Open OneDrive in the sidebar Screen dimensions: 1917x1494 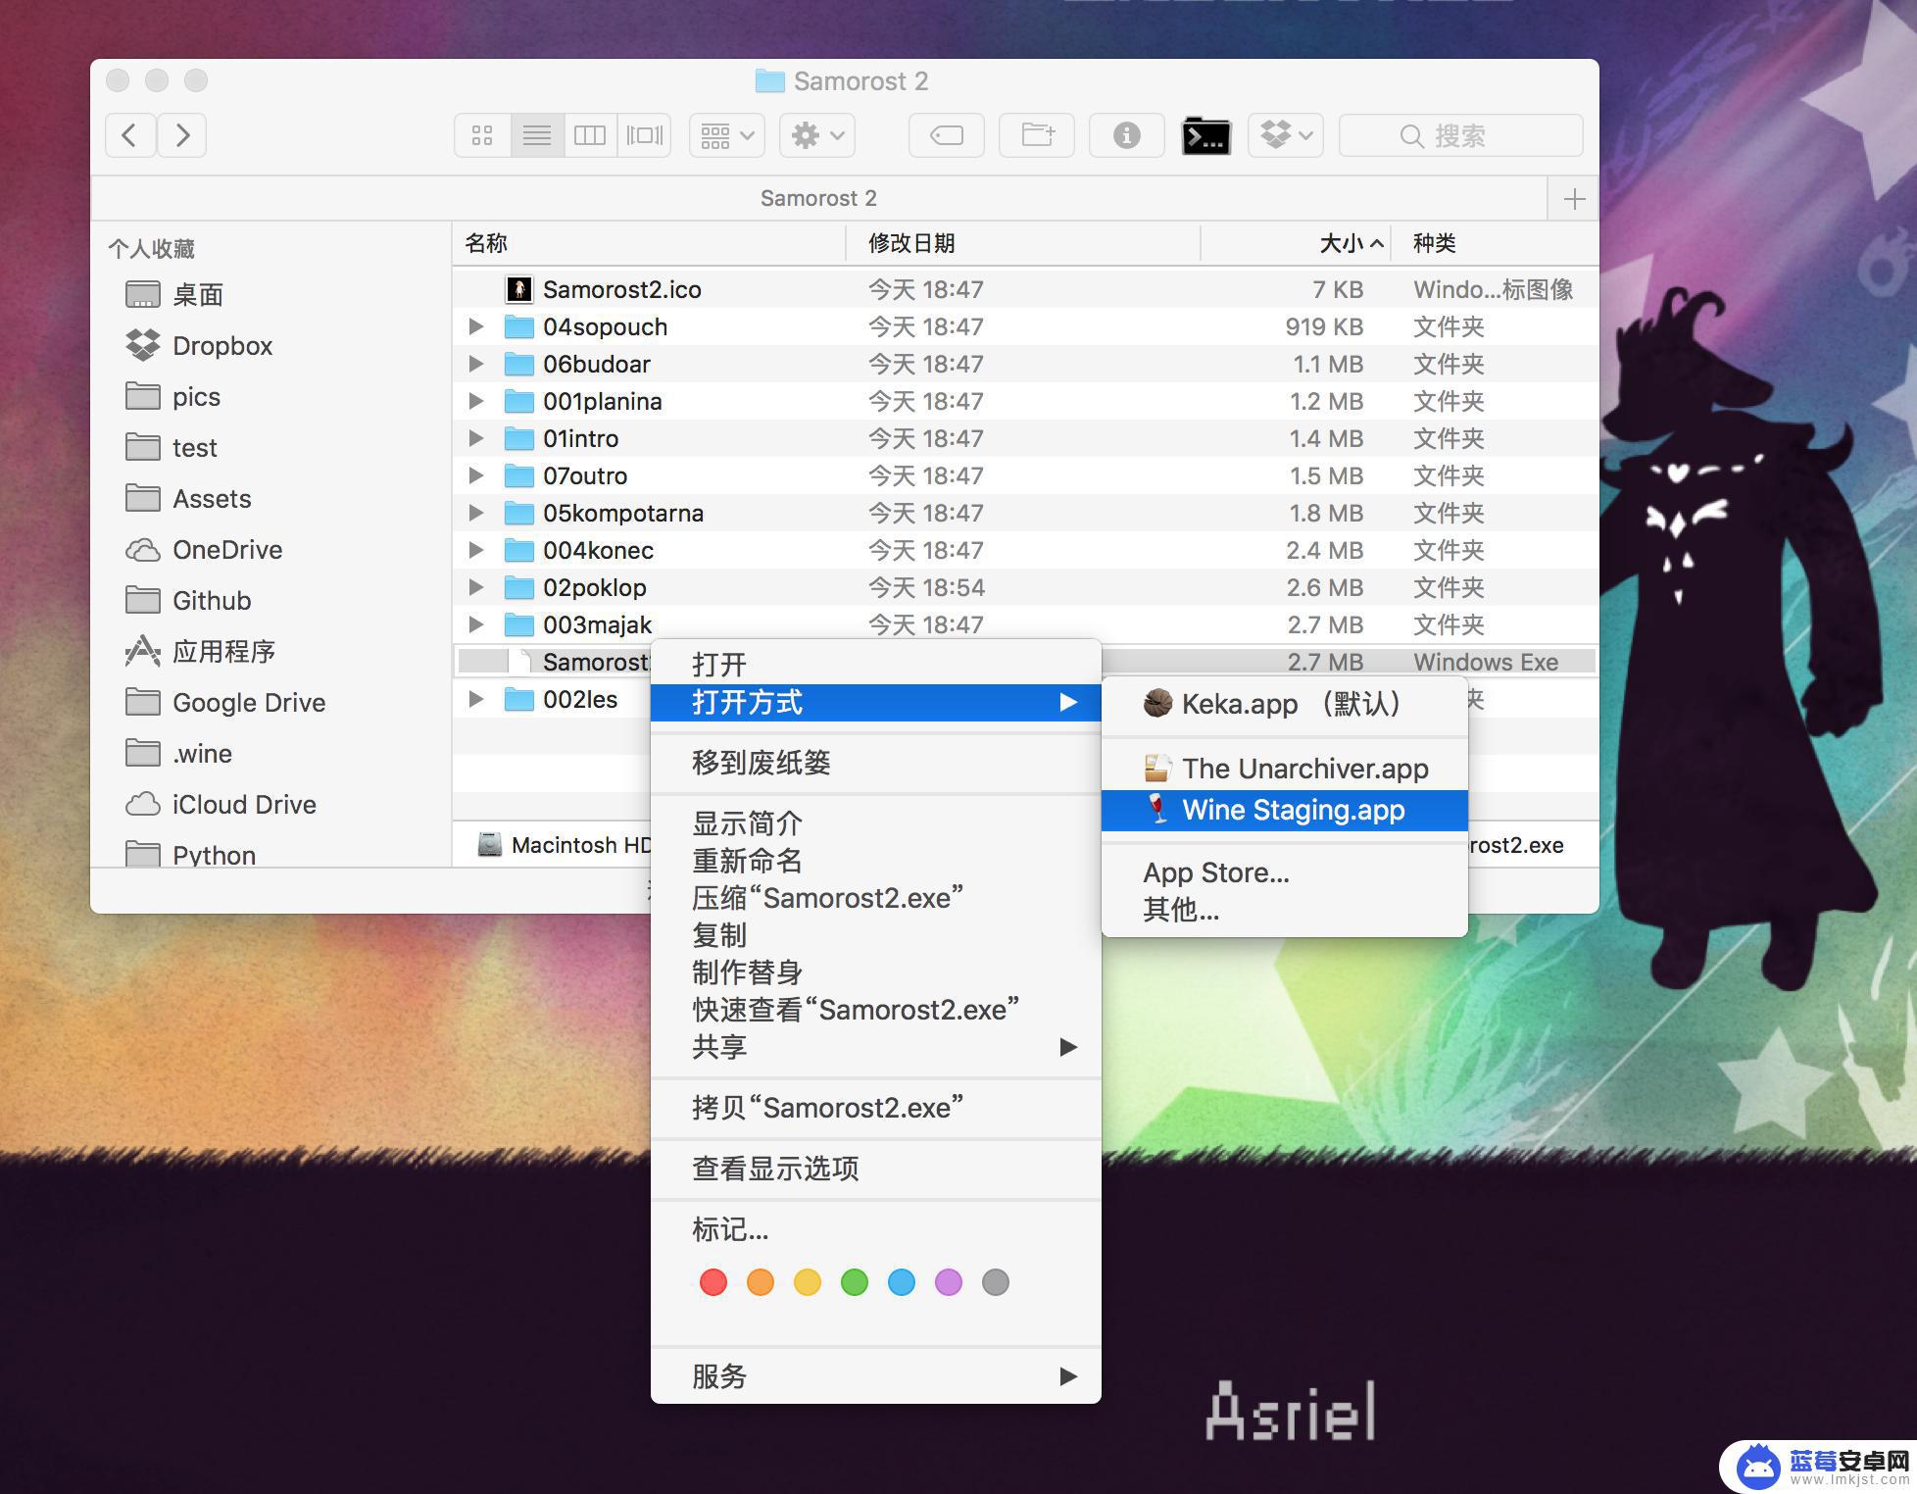[204, 550]
